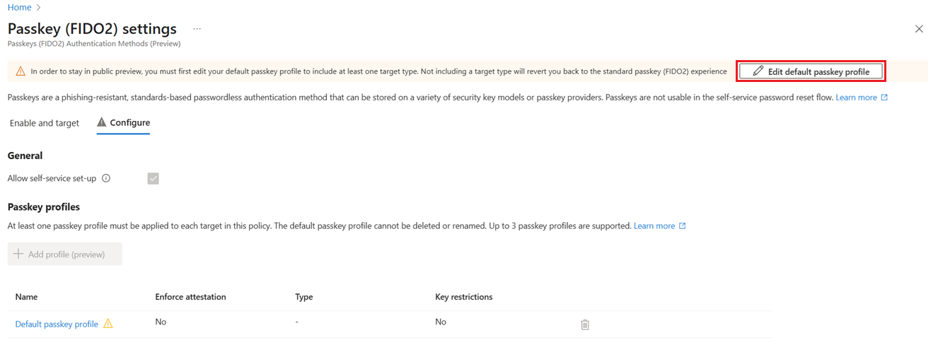This screenshot has width=938, height=352.
Task: Click the ellipsis more options icon
Action: click(197, 29)
